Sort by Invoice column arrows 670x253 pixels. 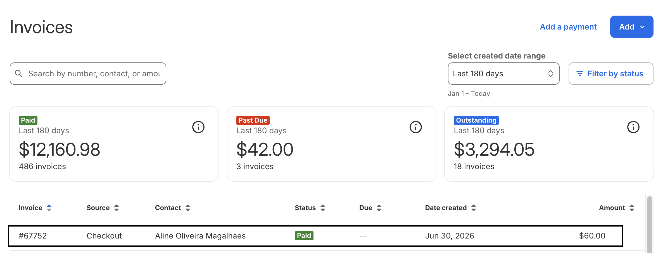tap(49, 208)
